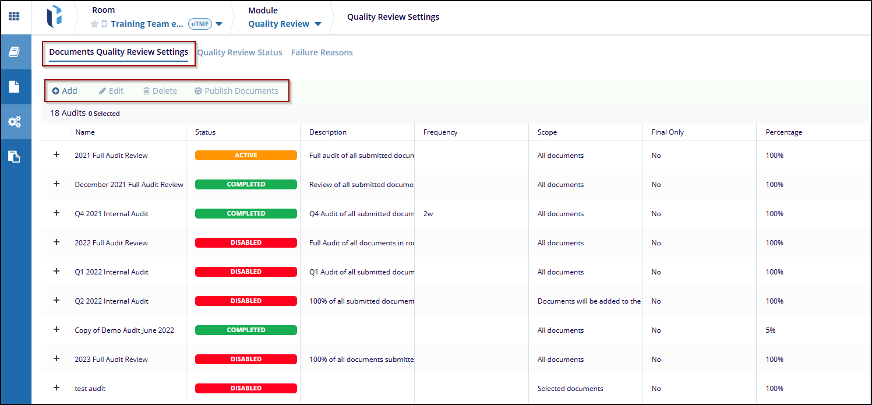The image size is (872, 405).
Task: Click the eTMF badge in the header
Action: [200, 24]
